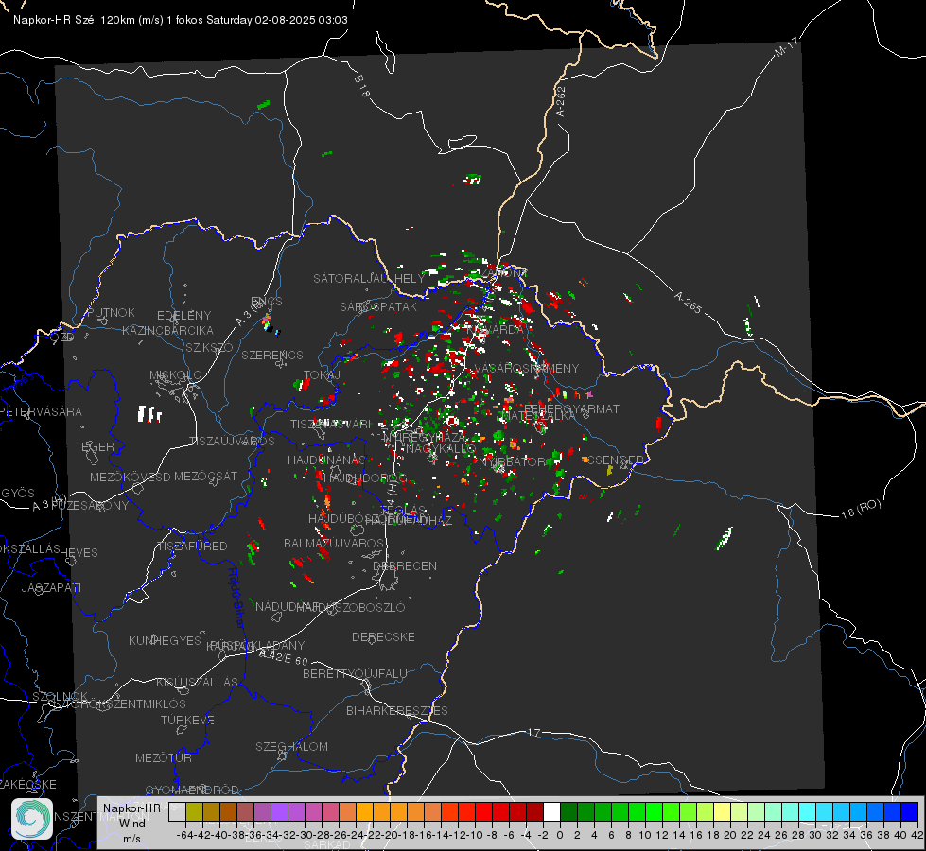
Task: Click the TISZAÚJVÁROS label
Action: (232, 442)
